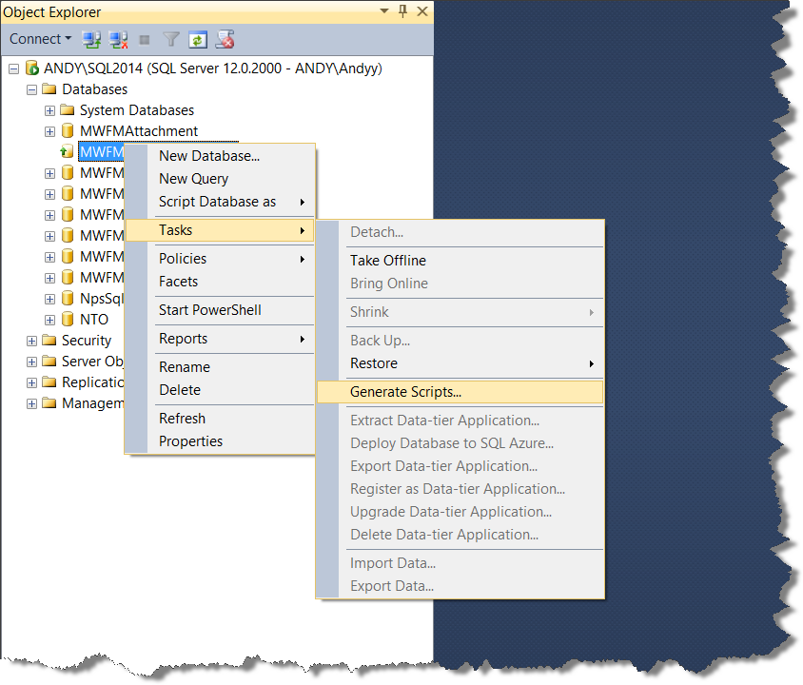Click the Connect Object Explorer toolbar icon
Image resolution: width=803 pixels, height=685 pixels.
(92, 40)
